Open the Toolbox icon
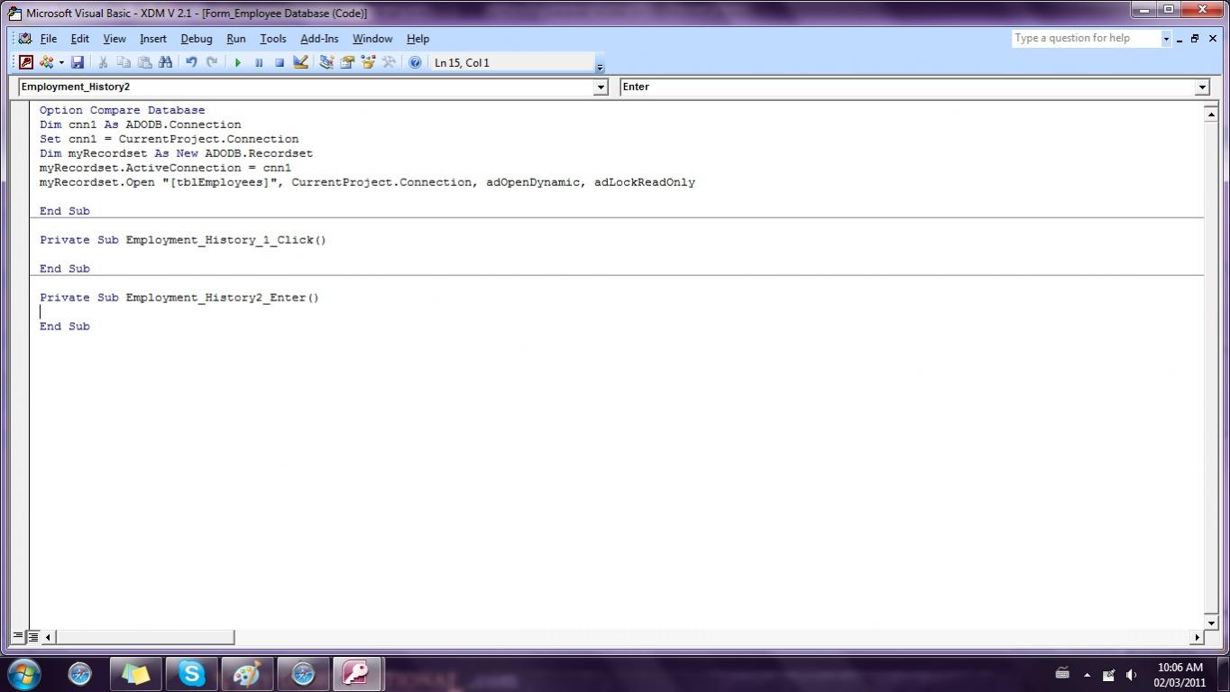Screen dimensions: 1230x692 point(389,62)
